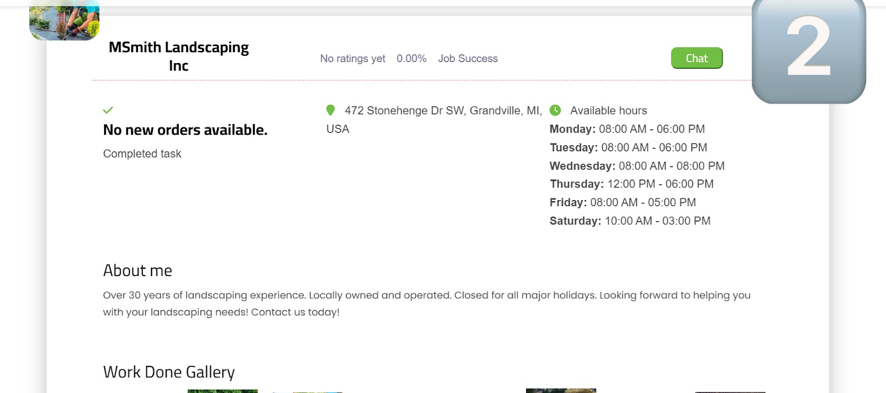Image resolution: width=886 pixels, height=393 pixels.
Task: Click the No new orders available heading
Action: coord(185,130)
